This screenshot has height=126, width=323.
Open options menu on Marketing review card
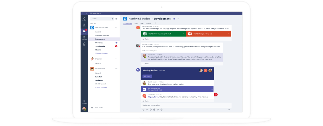[212, 89]
